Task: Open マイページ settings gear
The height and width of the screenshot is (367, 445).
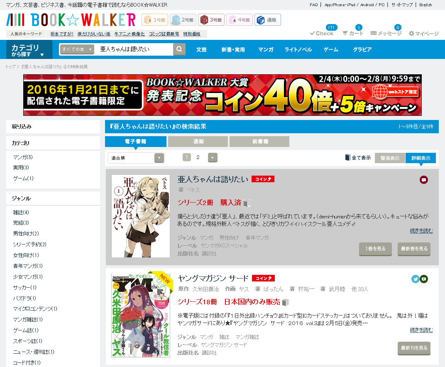Action: pos(424,34)
